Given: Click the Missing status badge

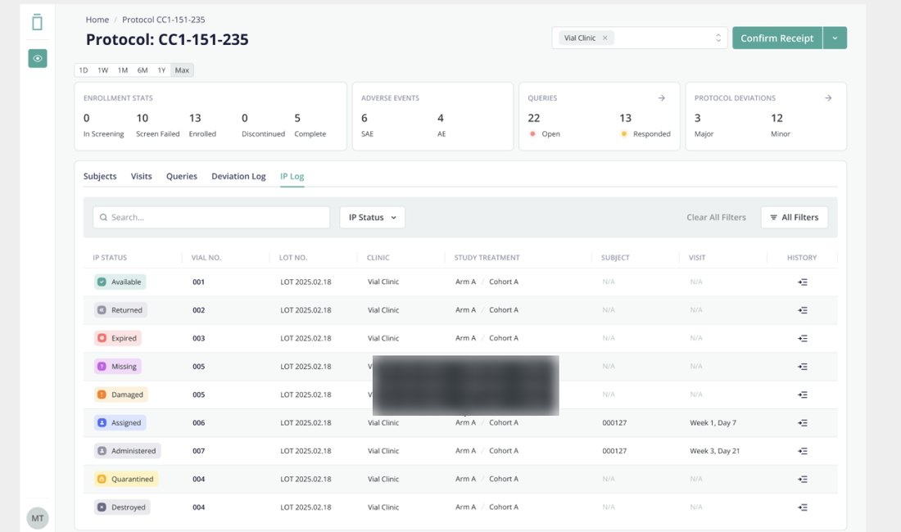Looking at the screenshot, I should pos(118,366).
